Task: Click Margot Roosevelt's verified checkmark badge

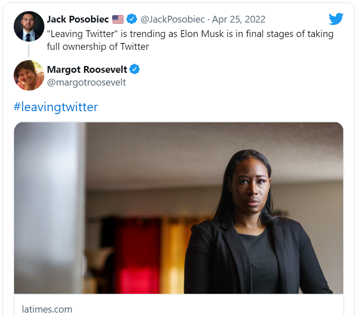Action: coord(135,69)
